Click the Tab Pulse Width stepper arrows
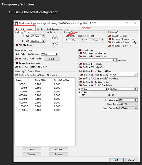Viewport: 142px width, 165px height. click(x=56, y=54)
